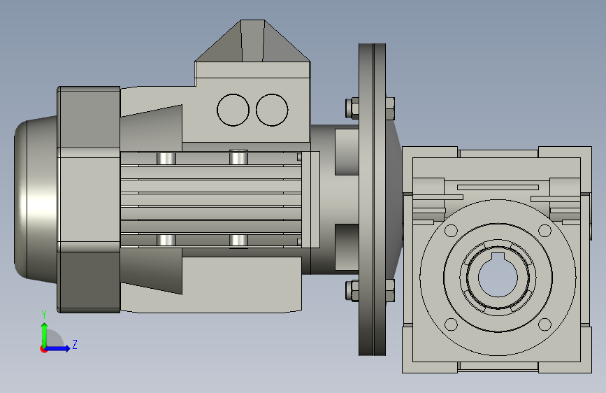This screenshot has height=393, width=606.
Task: Click the Z axis label on the triad
Action: [x=75, y=344]
